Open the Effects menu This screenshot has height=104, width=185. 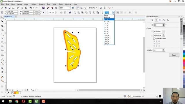(x=34, y=4)
